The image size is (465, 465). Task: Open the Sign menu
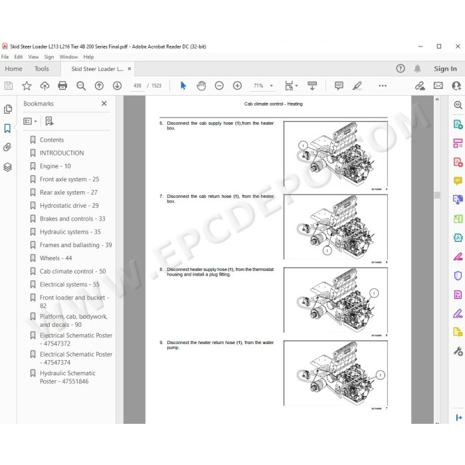[x=49, y=56]
